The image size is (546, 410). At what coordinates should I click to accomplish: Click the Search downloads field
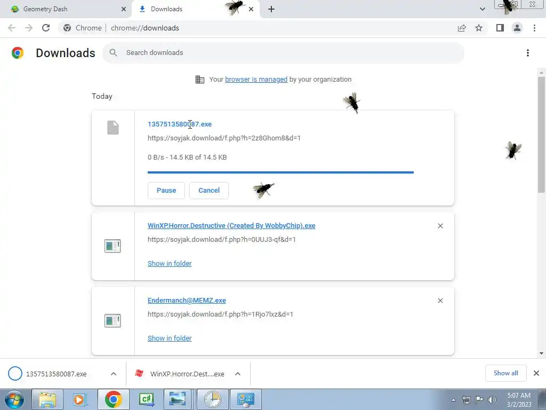283,53
